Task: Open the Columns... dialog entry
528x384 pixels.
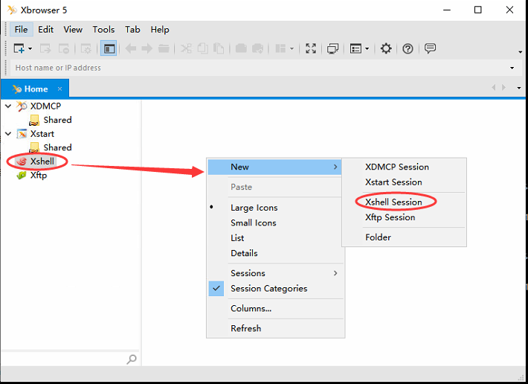Action: [251, 309]
